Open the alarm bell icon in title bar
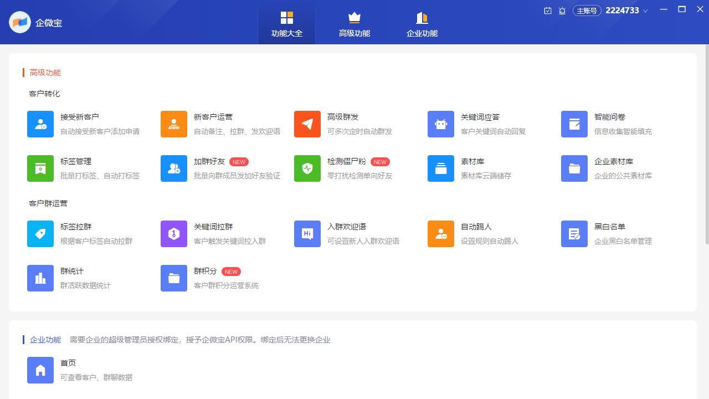This screenshot has height=399, width=709. point(562,11)
